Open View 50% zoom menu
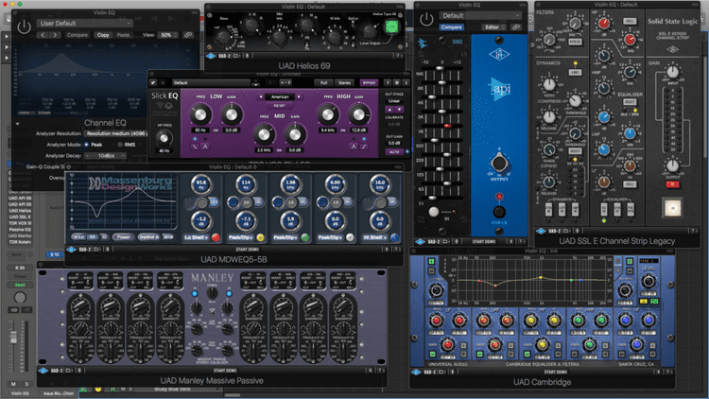The image size is (709, 399). click(169, 35)
